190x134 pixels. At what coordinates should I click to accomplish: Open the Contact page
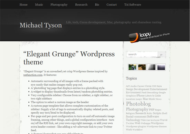[112, 4]
